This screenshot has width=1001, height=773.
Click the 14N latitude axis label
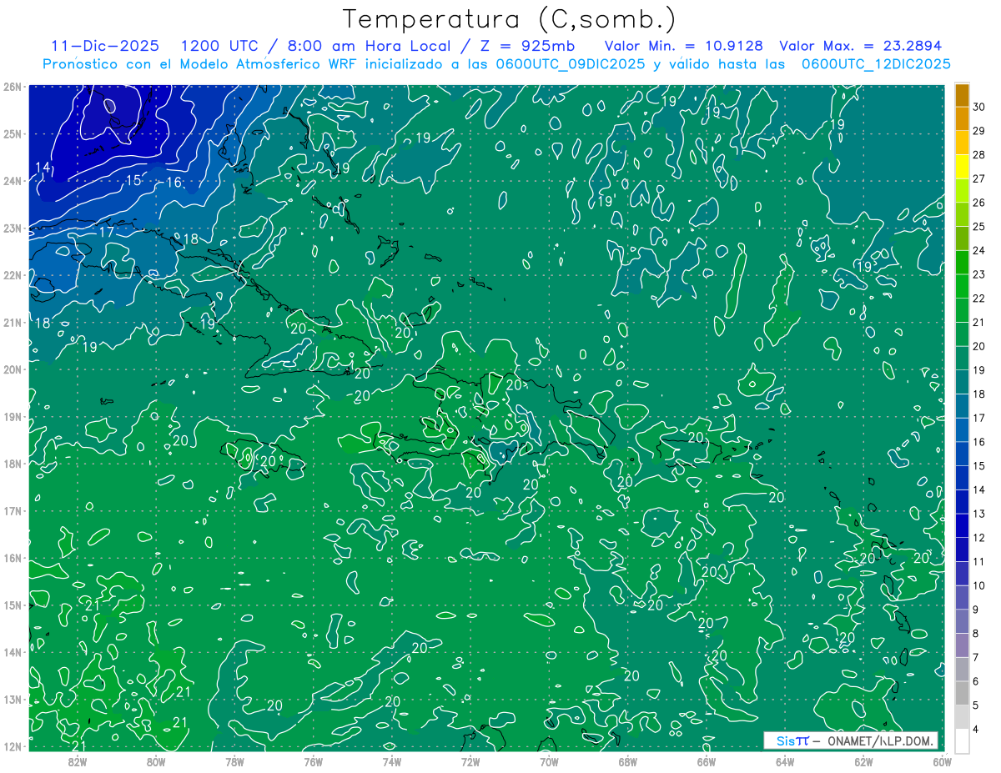[13, 652]
